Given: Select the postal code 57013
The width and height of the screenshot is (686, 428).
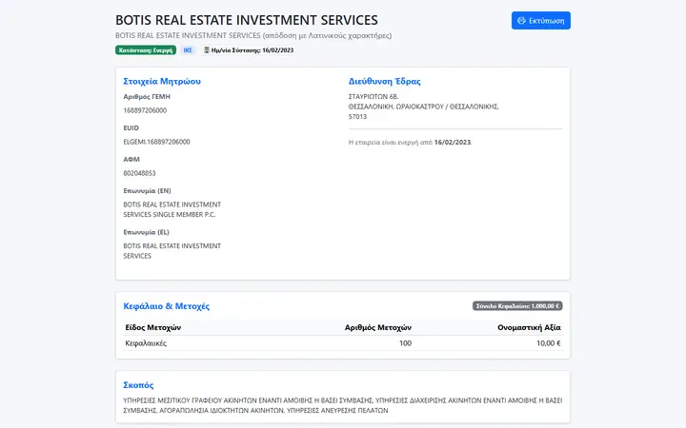Looking at the screenshot, I should point(357,117).
